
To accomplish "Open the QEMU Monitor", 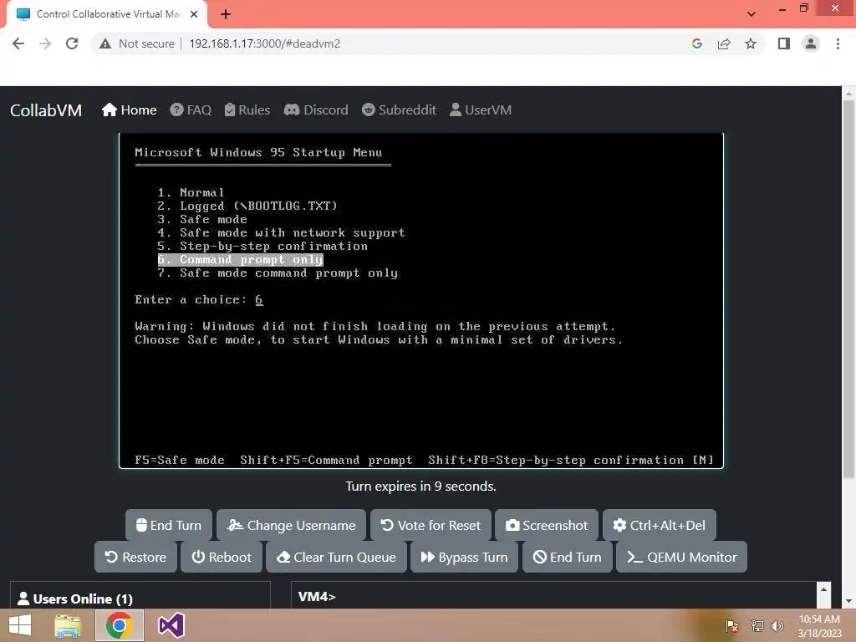I will pos(681,557).
